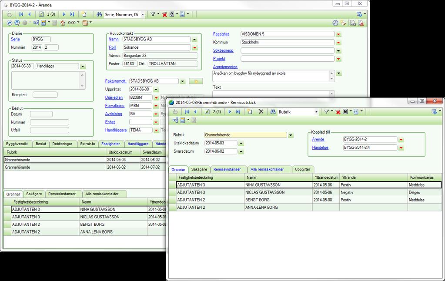Create new record in Remissutskick window
Image resolution: width=445 pixels, height=281 pixels.
[x=250, y=112]
